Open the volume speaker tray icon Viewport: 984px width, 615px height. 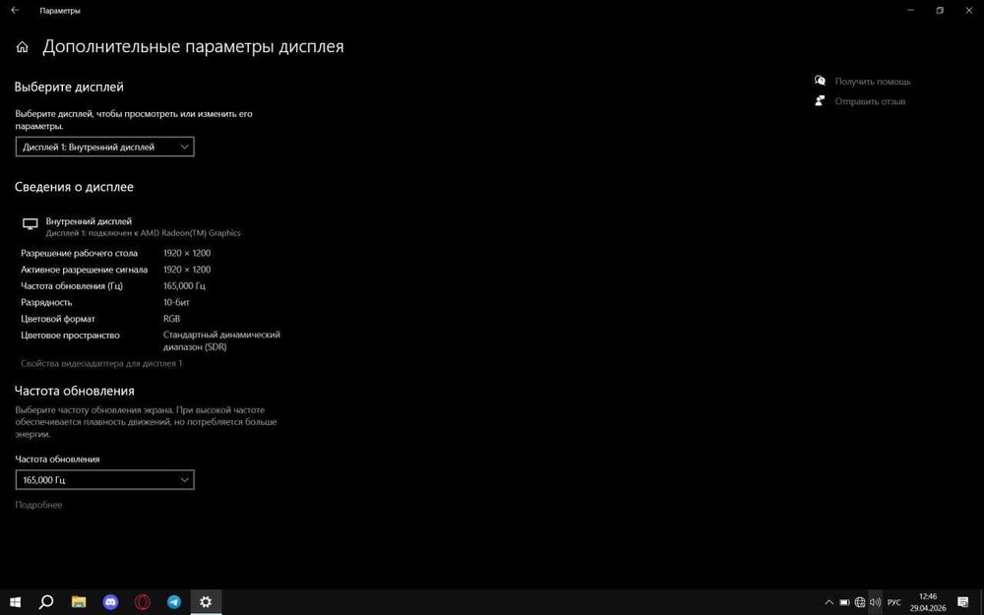[875, 602]
